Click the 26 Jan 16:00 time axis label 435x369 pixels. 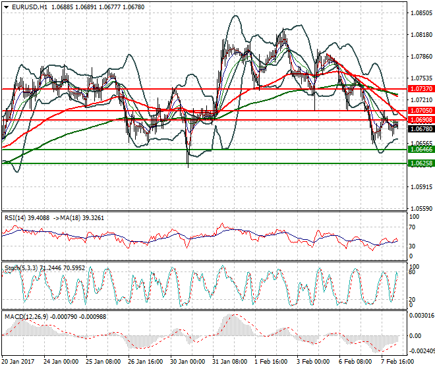146,362
